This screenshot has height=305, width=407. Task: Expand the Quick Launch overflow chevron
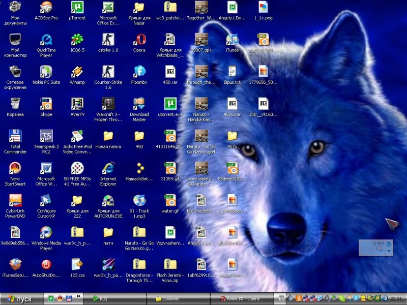[x=79, y=296]
